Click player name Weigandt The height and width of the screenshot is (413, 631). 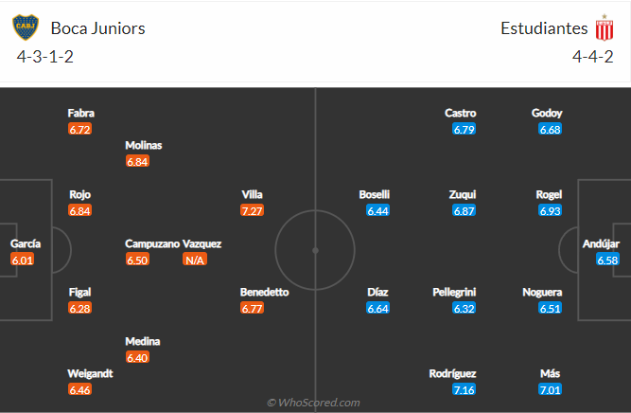[91, 373]
